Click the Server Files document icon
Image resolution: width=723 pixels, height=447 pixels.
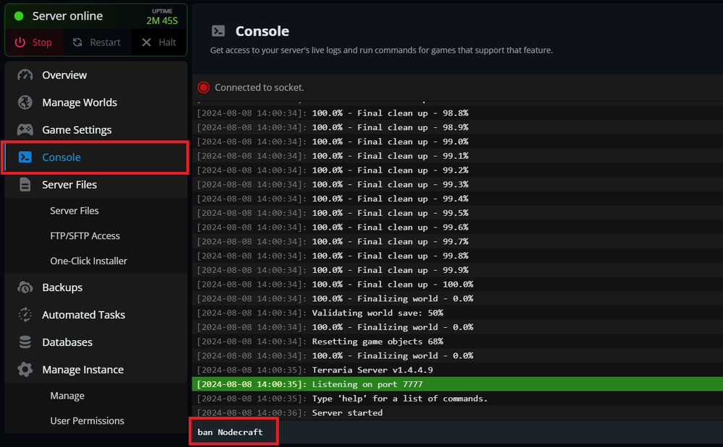pyautogui.click(x=25, y=184)
